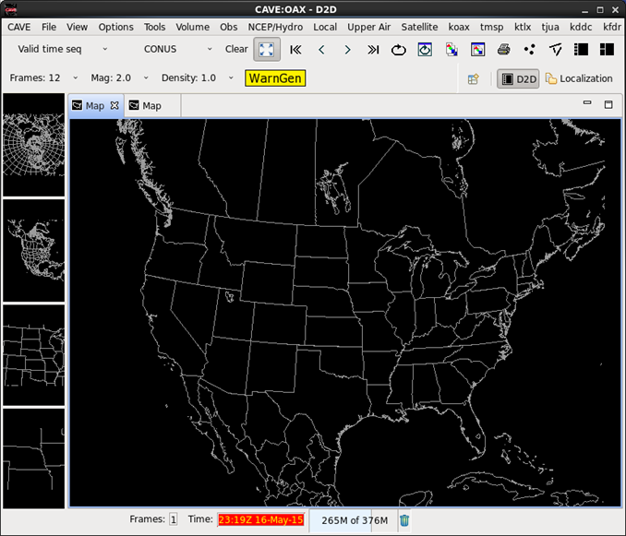Open the Frames: 12 dropdown
The width and height of the screenshot is (626, 536).
(x=43, y=77)
